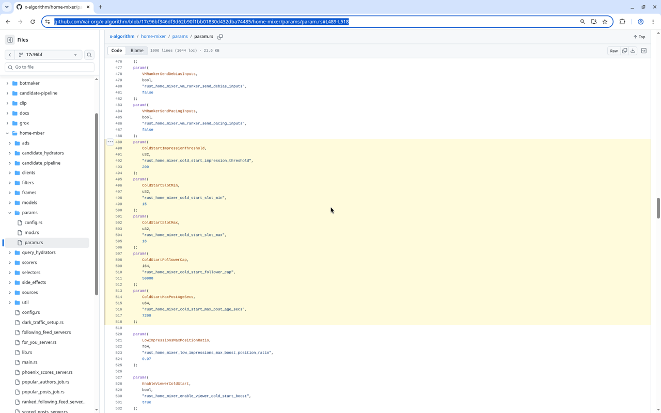Switch to the Blame view toggle
Image resolution: width=661 pixels, height=413 pixels.
(137, 51)
